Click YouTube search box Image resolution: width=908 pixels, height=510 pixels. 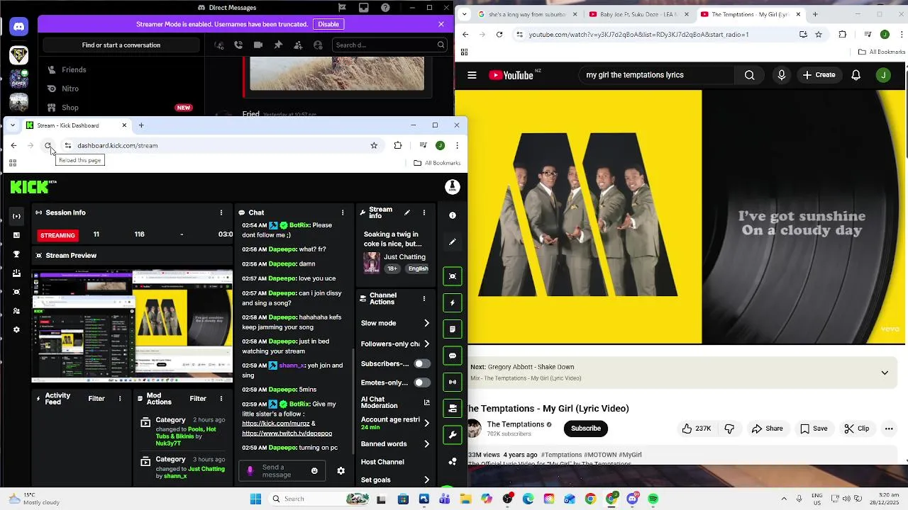pyautogui.click(x=657, y=75)
